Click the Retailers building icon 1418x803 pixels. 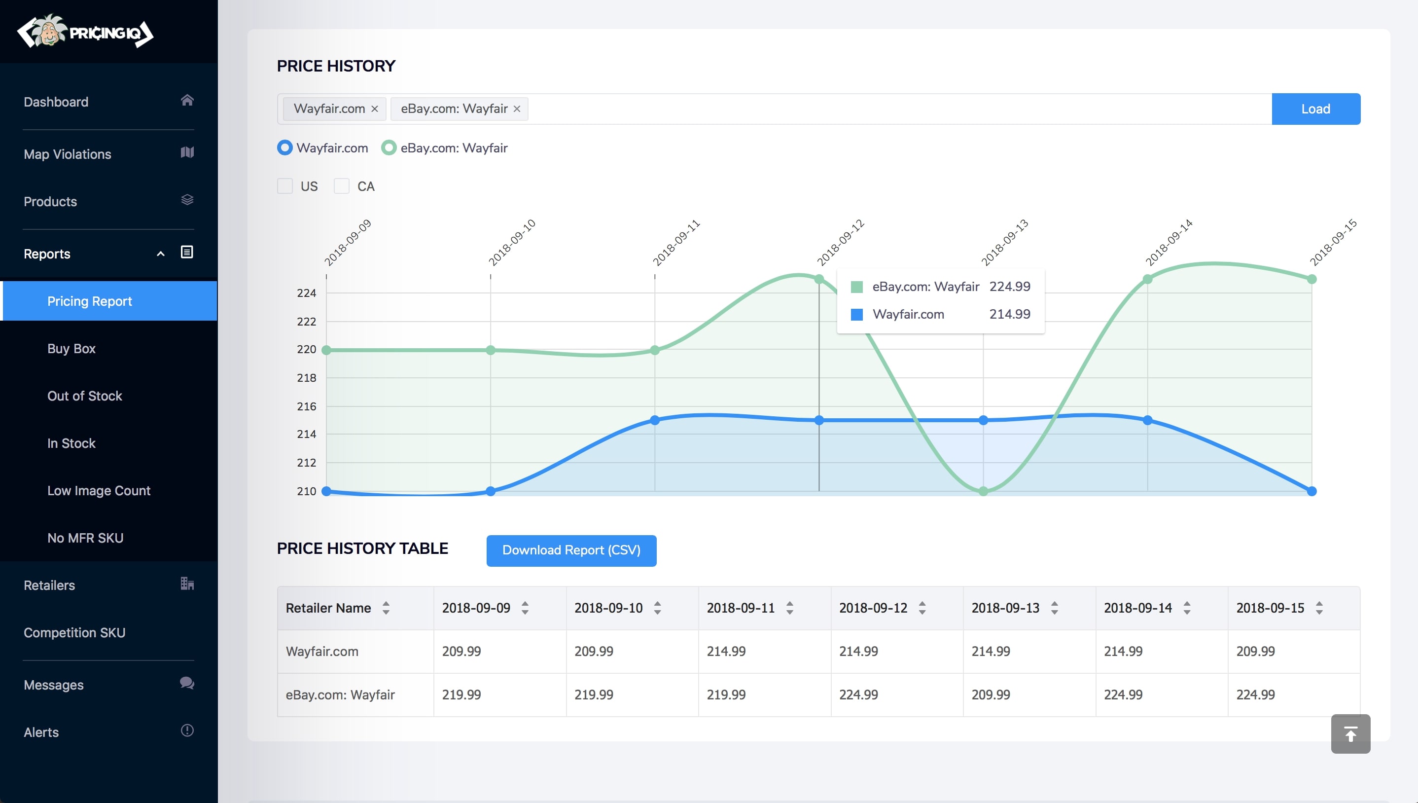pyautogui.click(x=187, y=584)
